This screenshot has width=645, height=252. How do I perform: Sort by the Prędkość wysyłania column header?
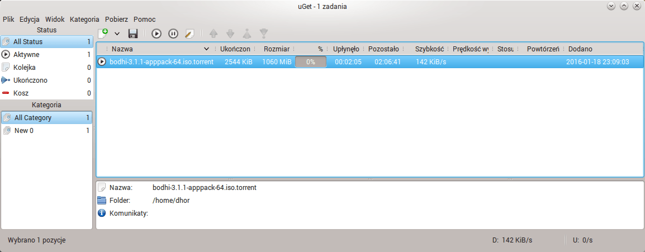pyautogui.click(x=471, y=49)
